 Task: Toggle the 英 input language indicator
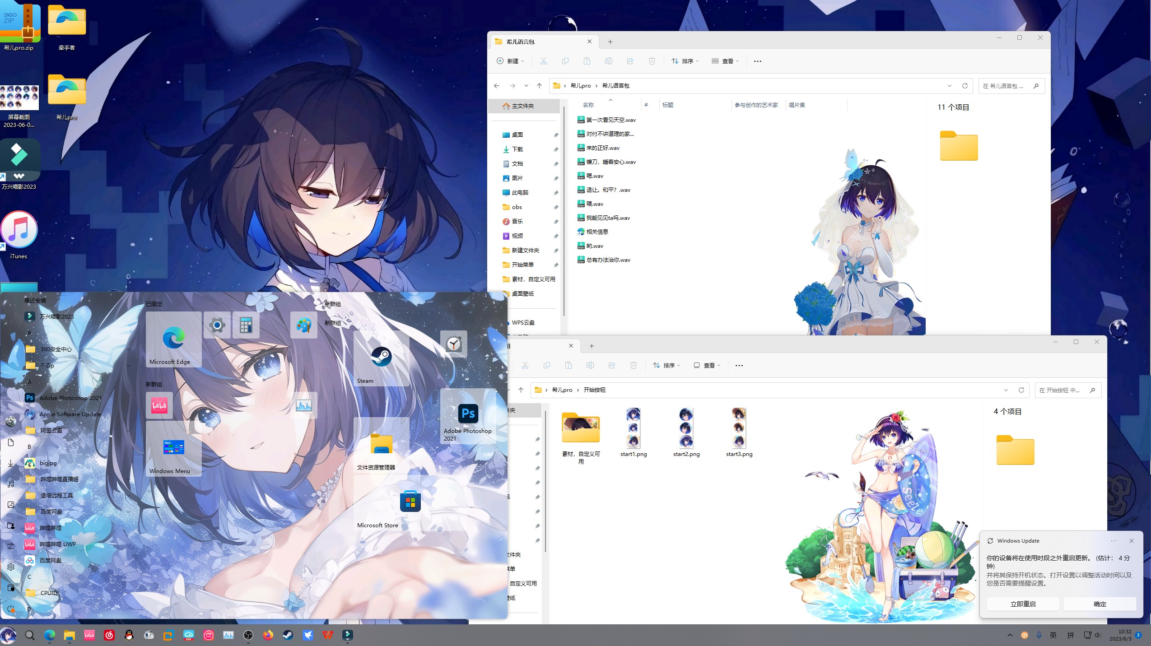(1053, 635)
